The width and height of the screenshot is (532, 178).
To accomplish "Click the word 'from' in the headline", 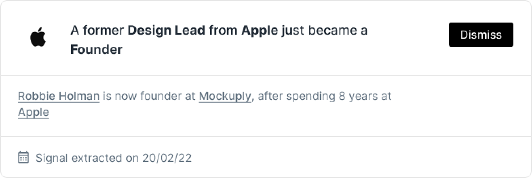I will click(x=223, y=30).
